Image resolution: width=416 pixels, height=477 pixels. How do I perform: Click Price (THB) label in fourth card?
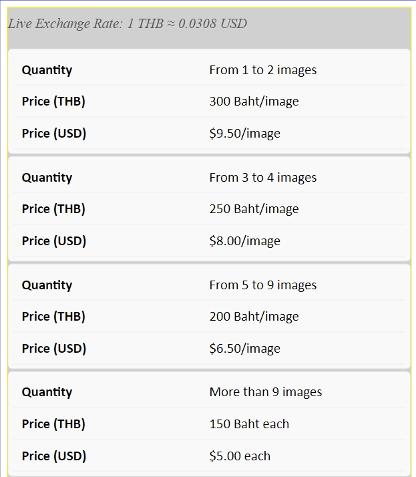(x=53, y=424)
